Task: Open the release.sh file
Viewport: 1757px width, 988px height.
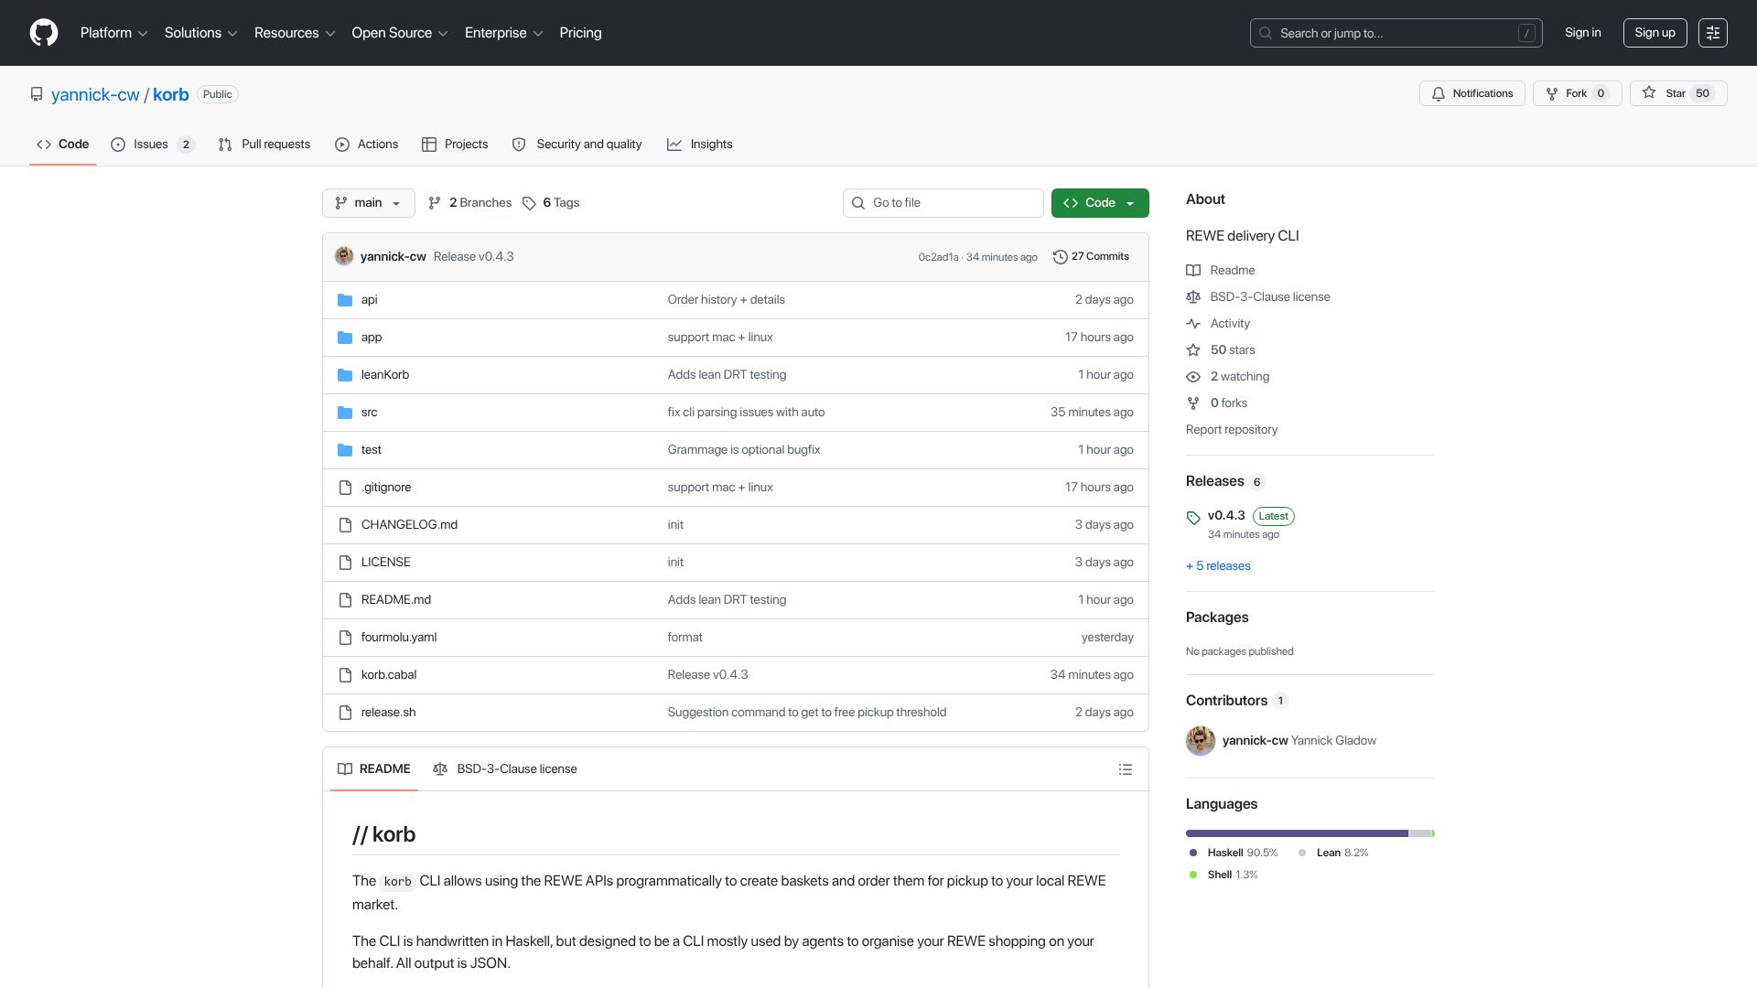Action: (388, 713)
